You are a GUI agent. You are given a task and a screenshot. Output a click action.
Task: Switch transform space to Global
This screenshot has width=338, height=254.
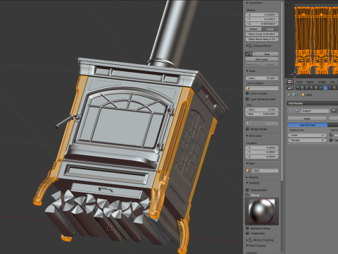coord(254,29)
